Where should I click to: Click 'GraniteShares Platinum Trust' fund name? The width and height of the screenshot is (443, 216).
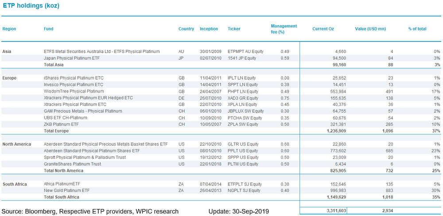point(72,164)
